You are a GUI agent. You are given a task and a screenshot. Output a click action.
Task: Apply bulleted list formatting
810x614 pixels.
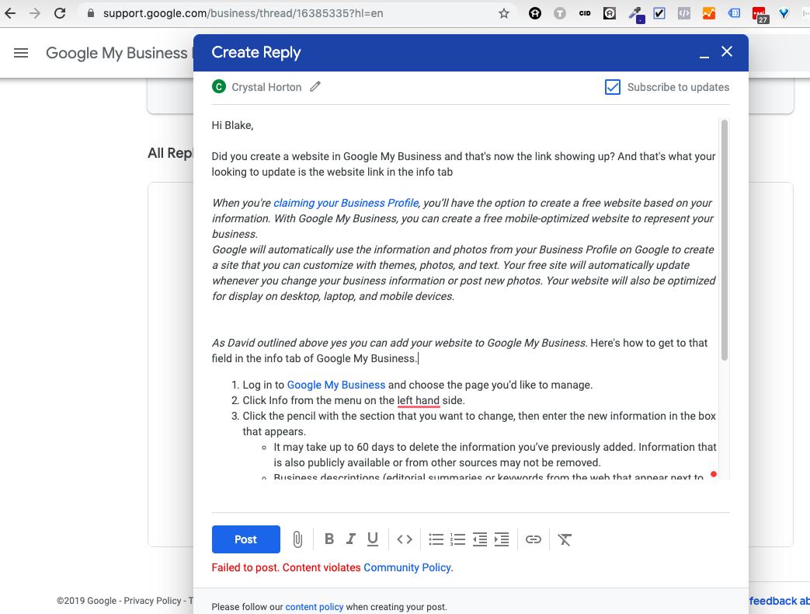[436, 539]
